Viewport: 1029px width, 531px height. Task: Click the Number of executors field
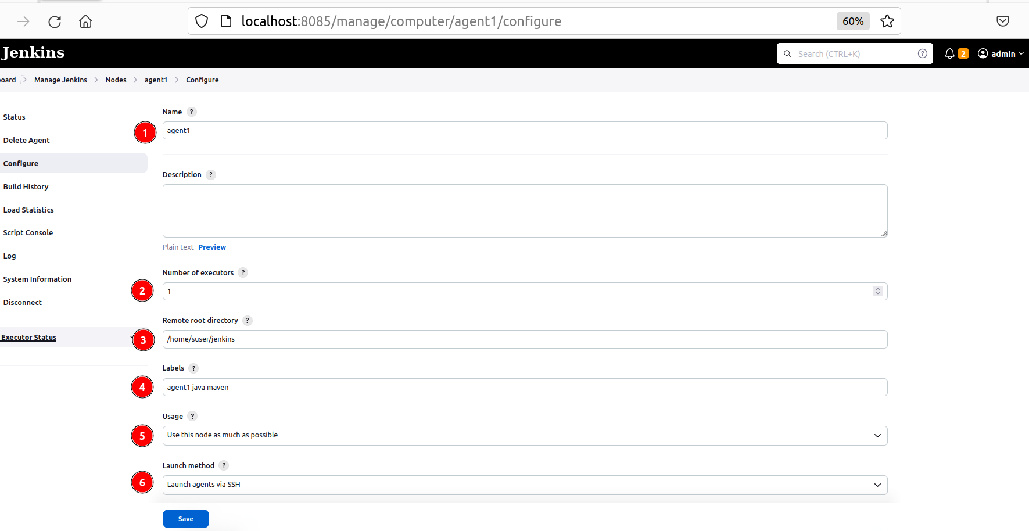point(525,292)
